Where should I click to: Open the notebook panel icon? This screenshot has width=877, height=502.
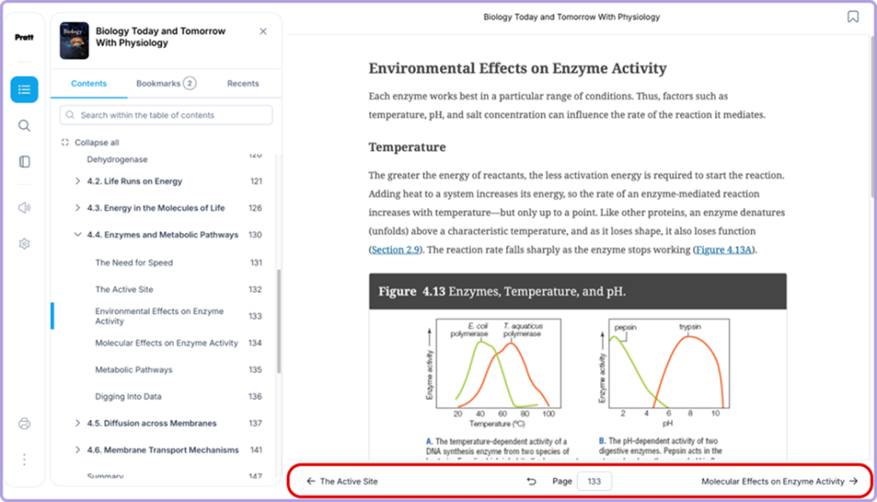(24, 162)
